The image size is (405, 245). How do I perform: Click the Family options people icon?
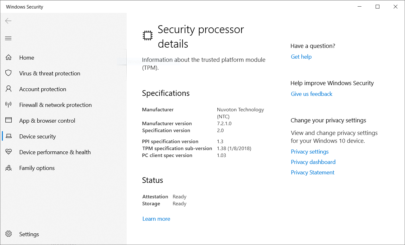click(9, 168)
